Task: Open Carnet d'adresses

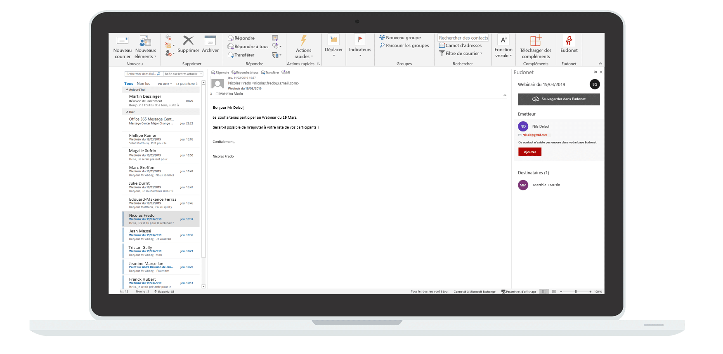Action: click(x=460, y=45)
